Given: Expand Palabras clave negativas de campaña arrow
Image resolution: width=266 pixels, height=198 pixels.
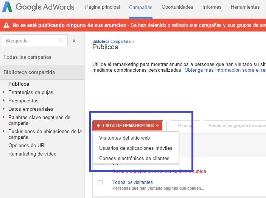Looking at the screenshot, I should click(4, 117).
